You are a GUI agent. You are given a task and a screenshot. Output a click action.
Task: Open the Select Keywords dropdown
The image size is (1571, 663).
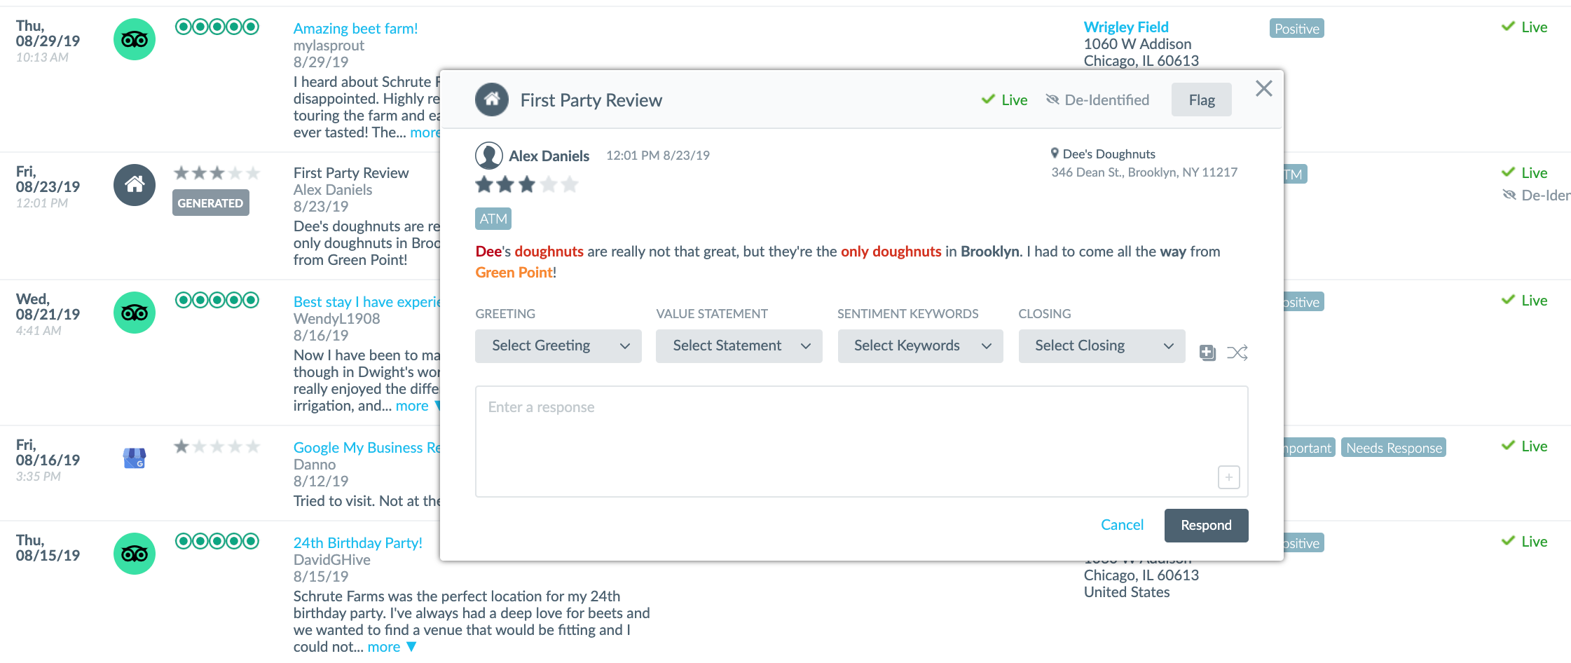921,346
